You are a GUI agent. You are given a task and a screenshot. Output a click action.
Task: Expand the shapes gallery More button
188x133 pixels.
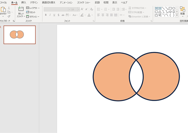click(177, 15)
